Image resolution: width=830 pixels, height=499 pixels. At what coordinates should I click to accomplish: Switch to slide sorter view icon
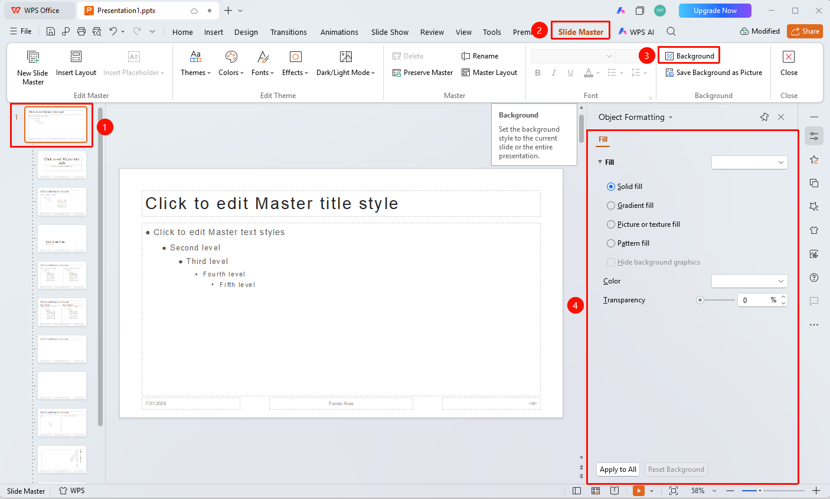point(596,491)
